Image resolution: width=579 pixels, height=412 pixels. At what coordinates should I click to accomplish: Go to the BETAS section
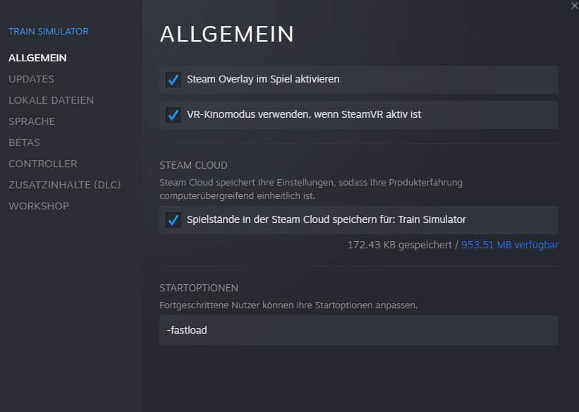(24, 143)
